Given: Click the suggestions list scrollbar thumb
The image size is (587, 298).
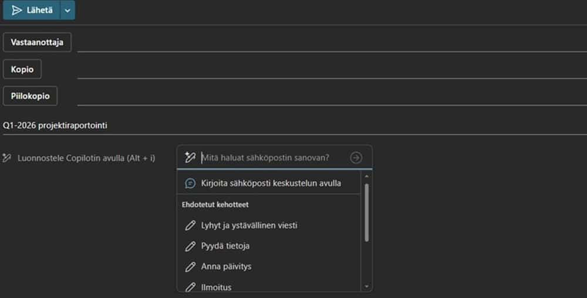Looking at the screenshot, I should [366, 212].
